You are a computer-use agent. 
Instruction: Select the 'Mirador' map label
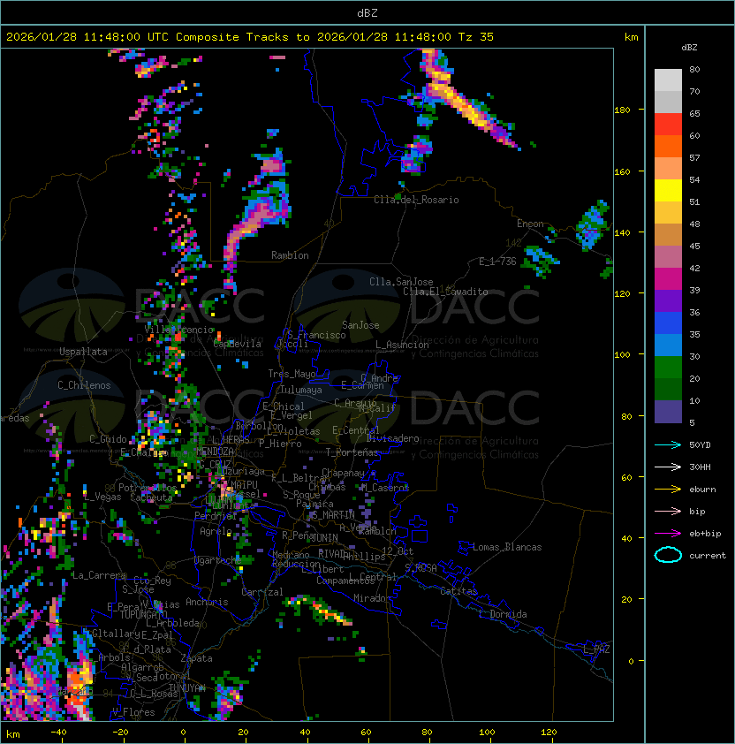click(372, 598)
